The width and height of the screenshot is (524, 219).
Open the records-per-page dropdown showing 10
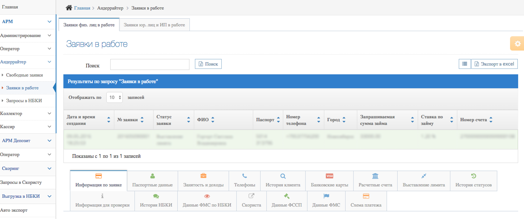tap(115, 98)
